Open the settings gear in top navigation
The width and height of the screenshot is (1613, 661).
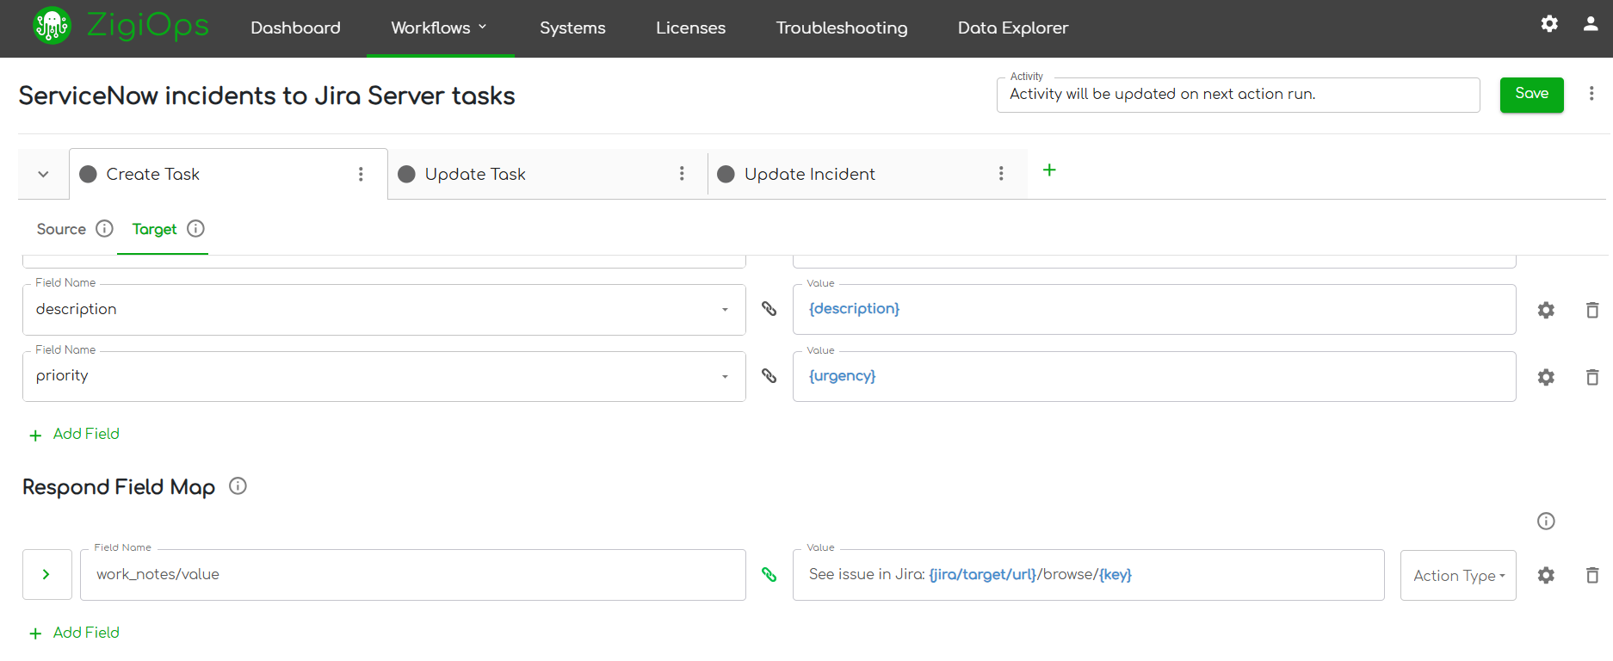click(1549, 24)
